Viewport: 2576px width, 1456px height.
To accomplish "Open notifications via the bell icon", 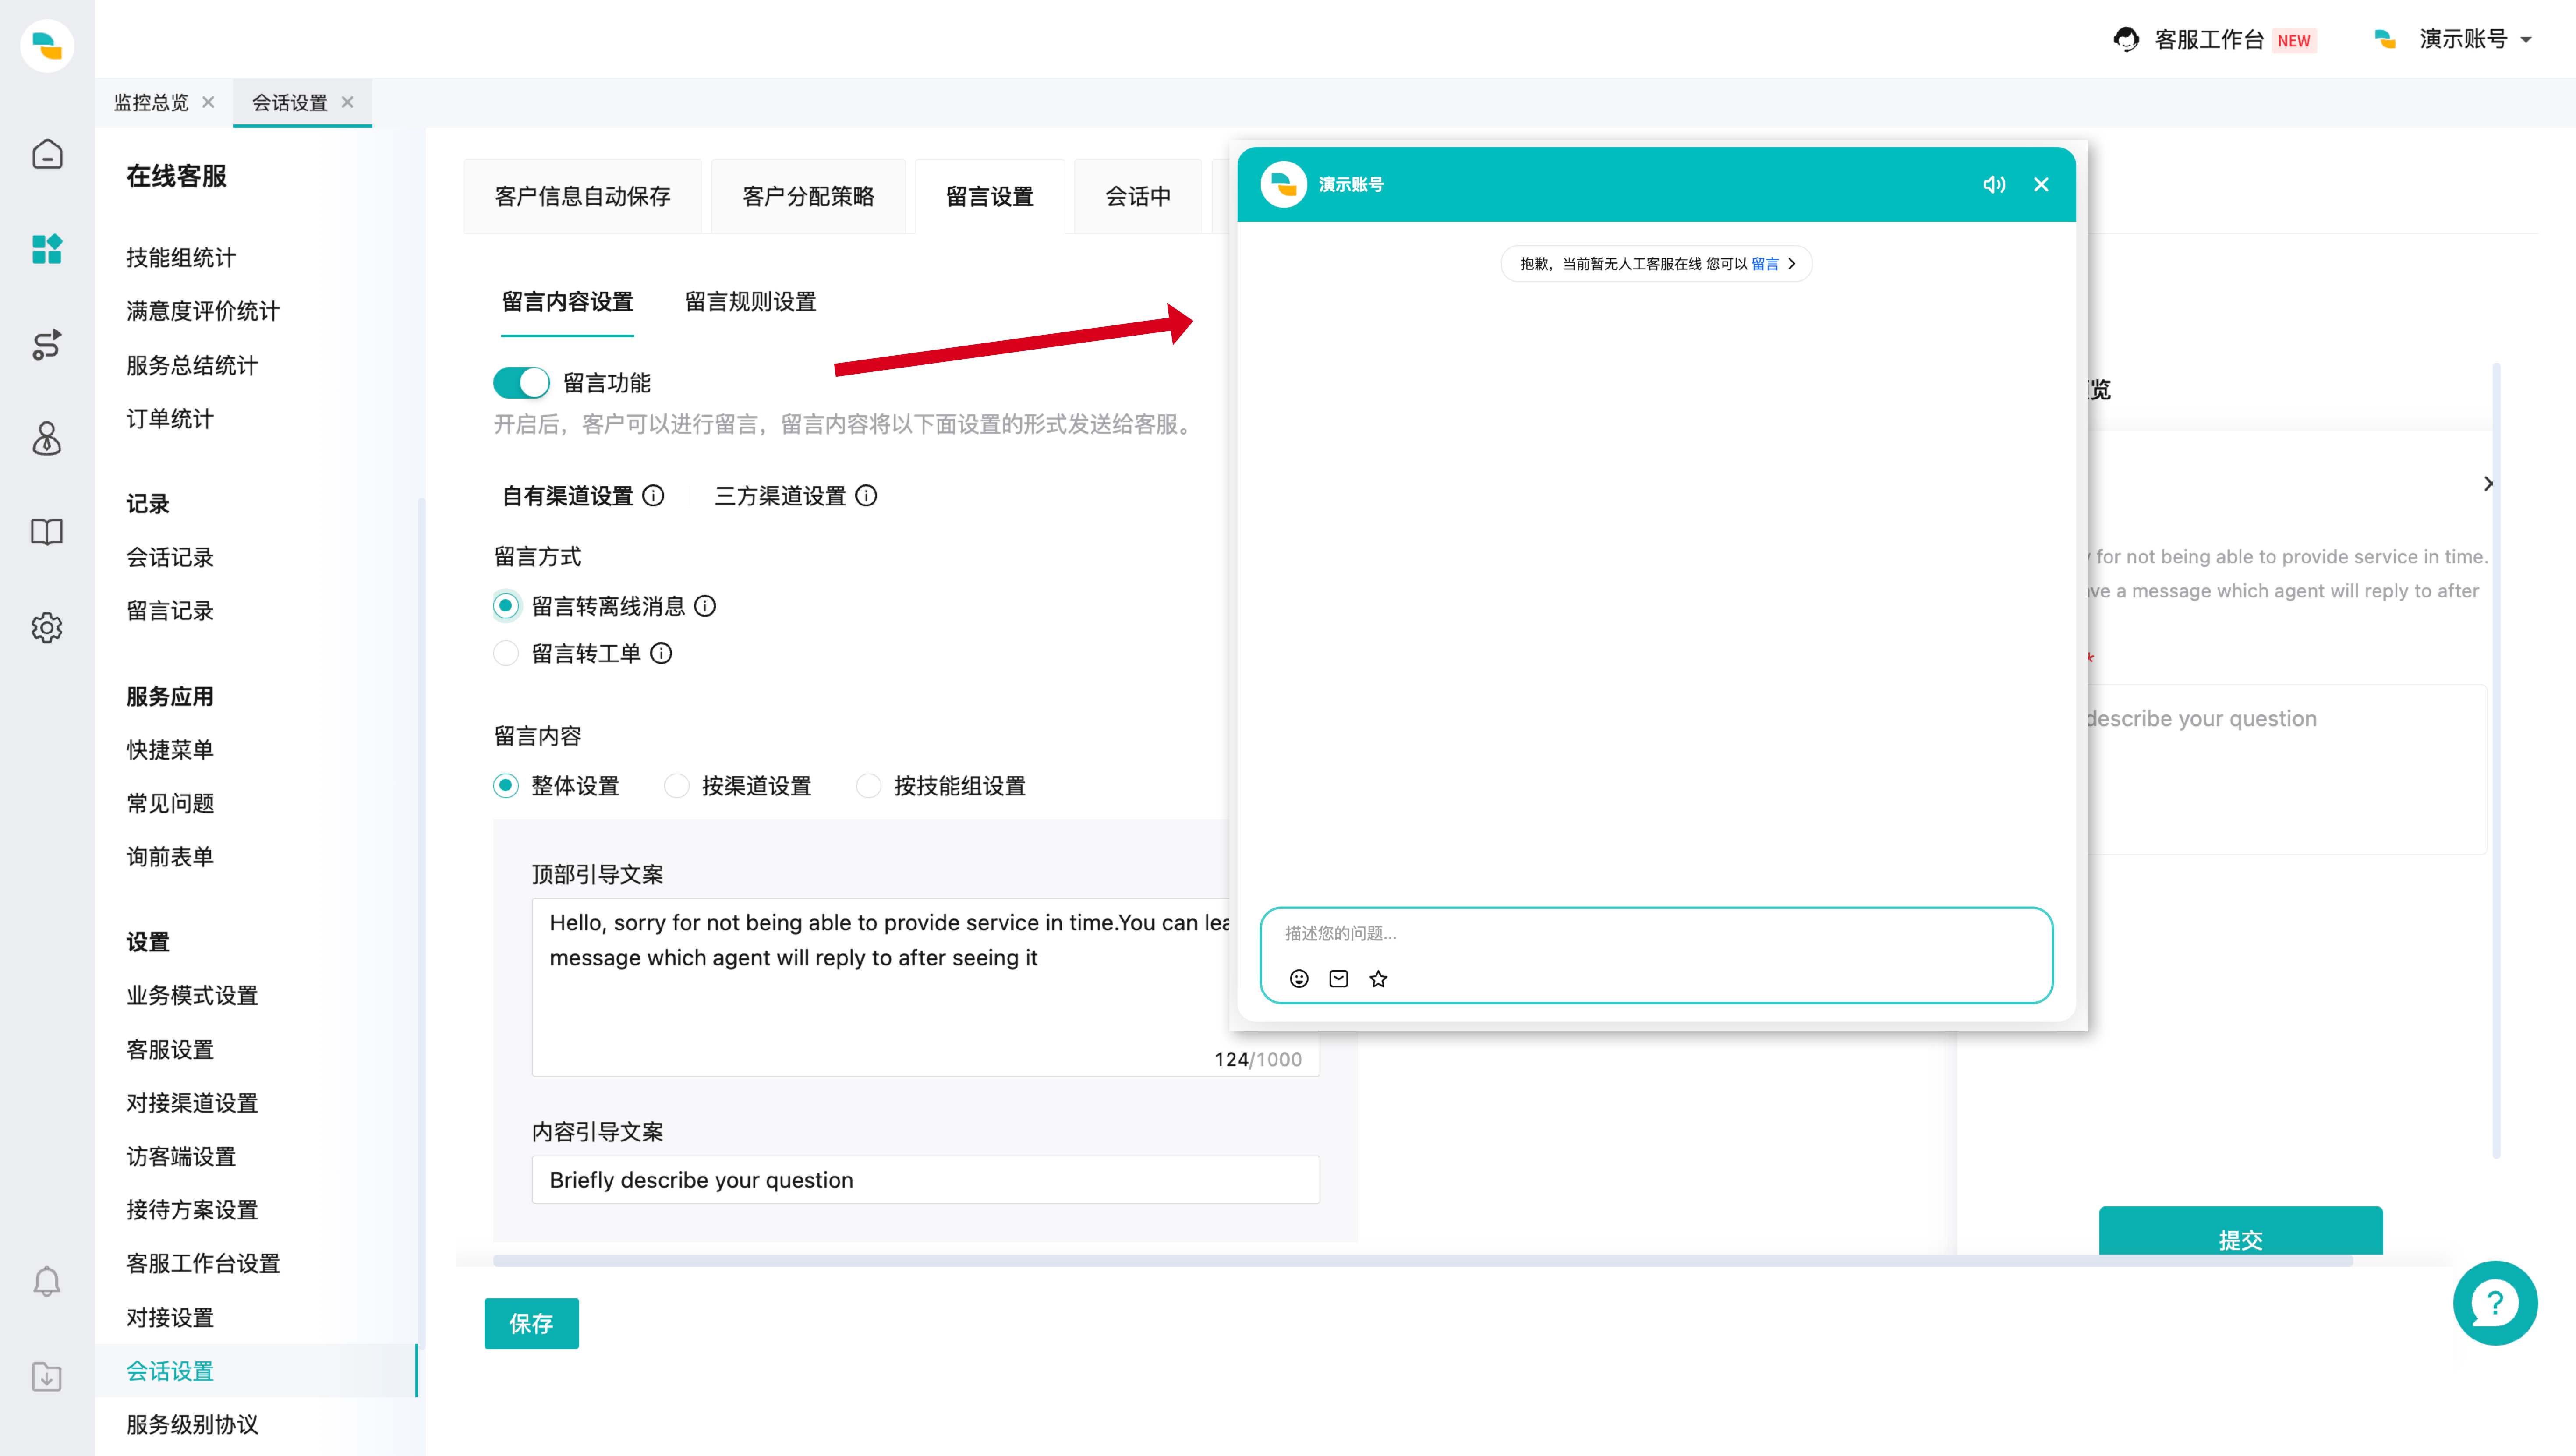I will tap(47, 1281).
